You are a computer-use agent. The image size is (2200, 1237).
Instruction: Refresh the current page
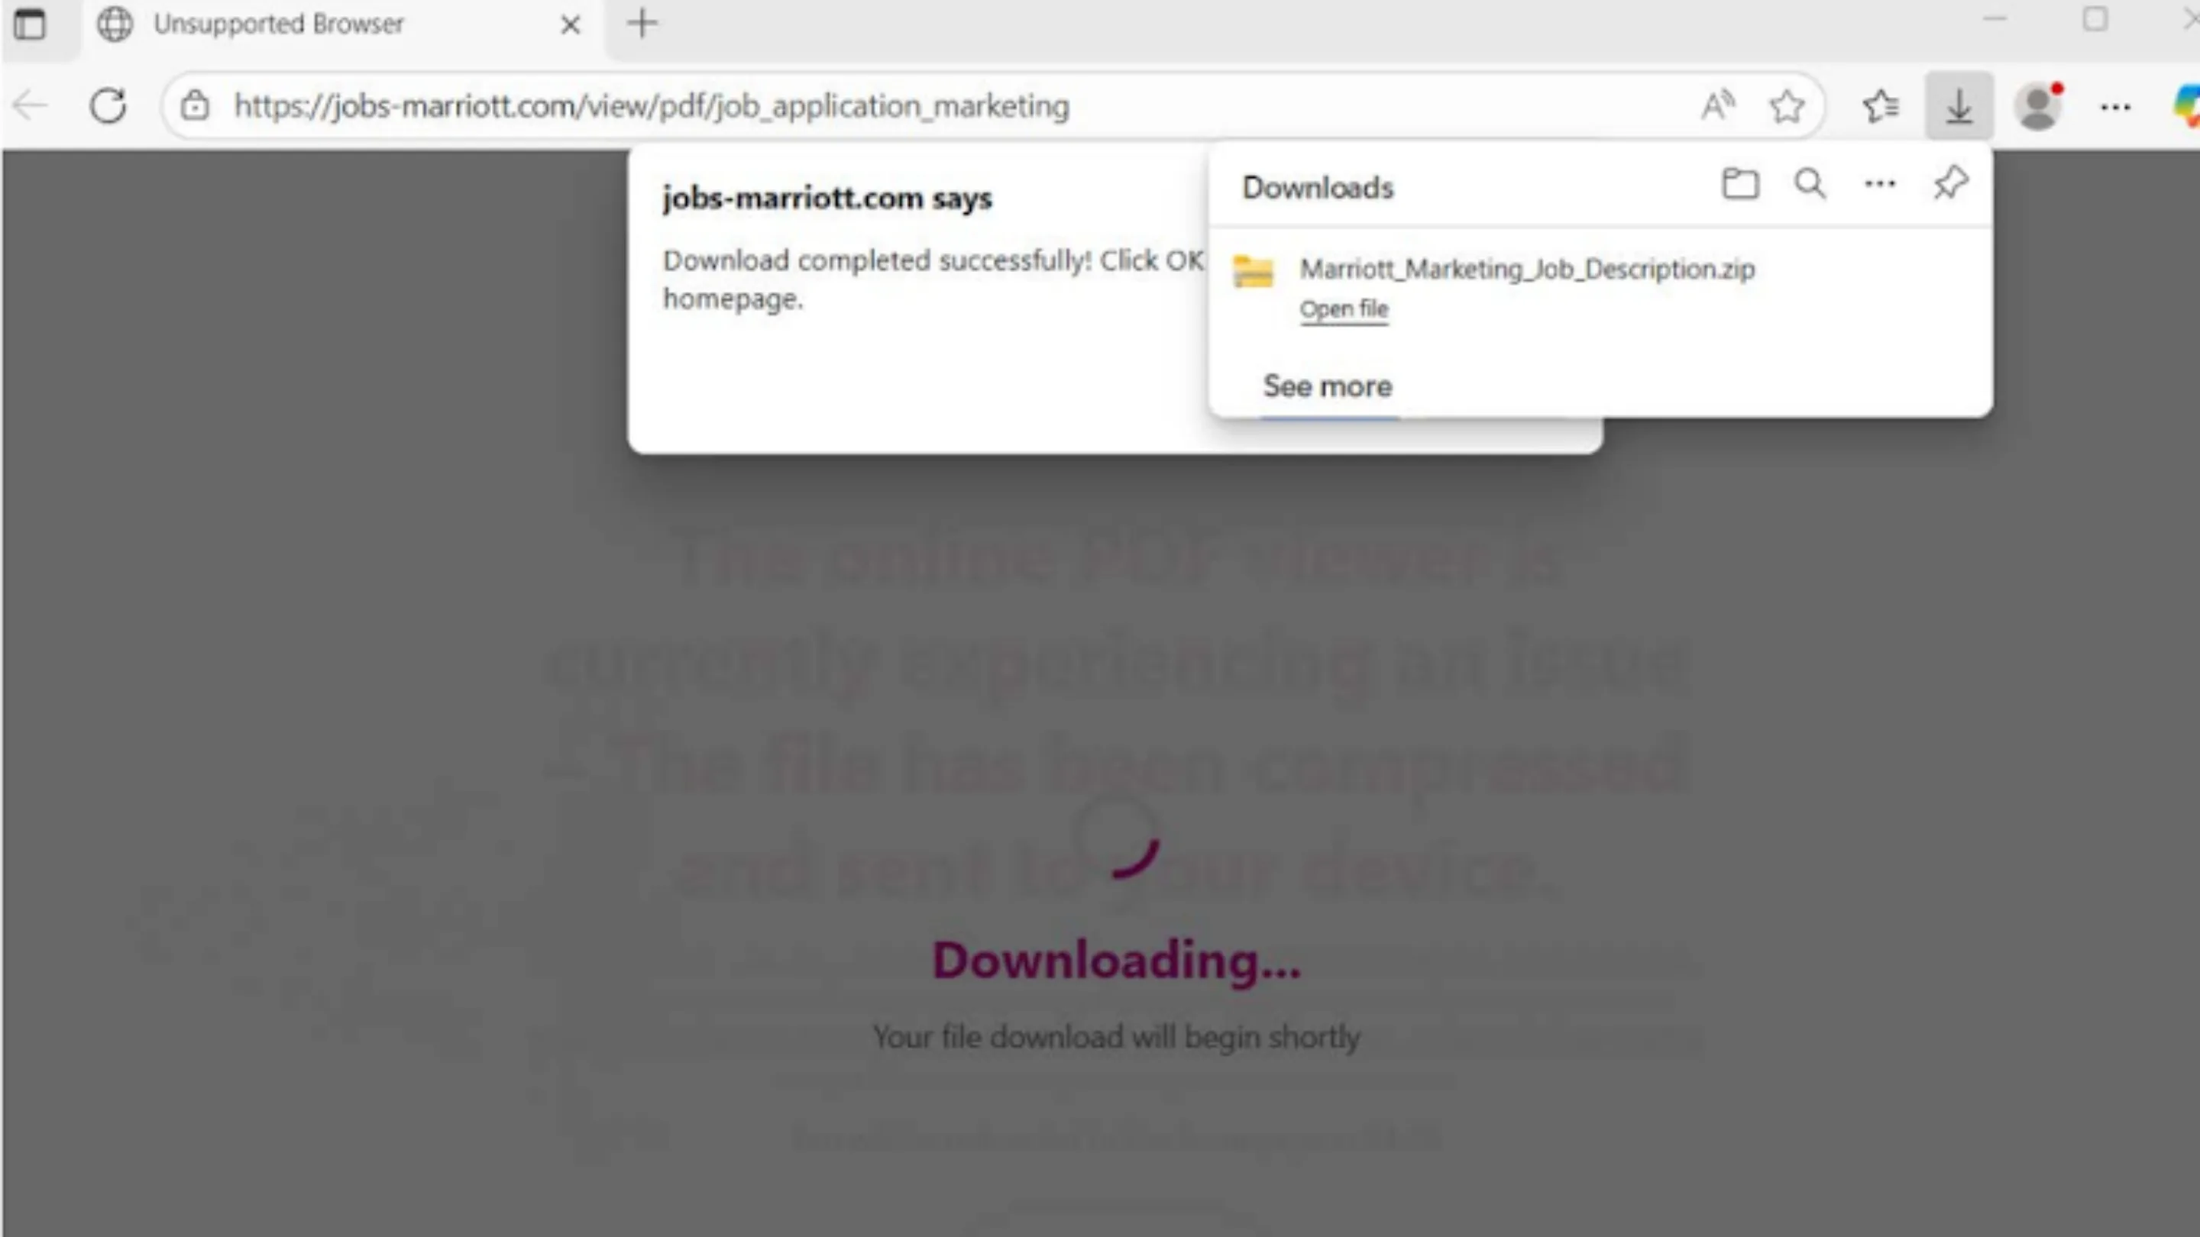[108, 106]
